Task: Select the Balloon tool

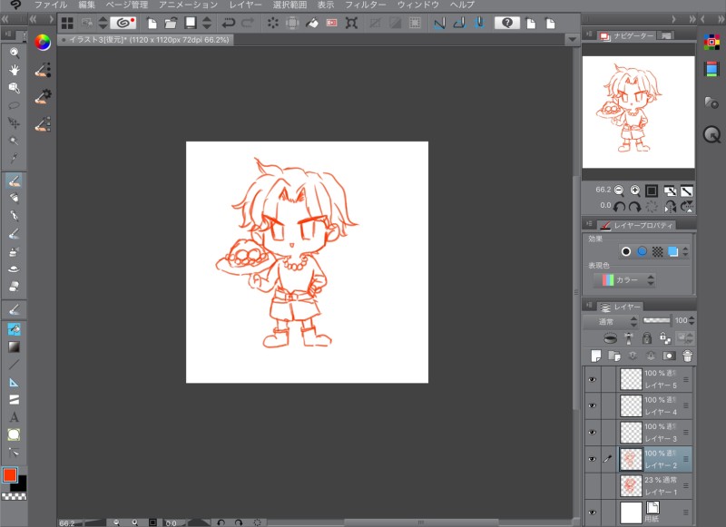Action: coord(15,434)
